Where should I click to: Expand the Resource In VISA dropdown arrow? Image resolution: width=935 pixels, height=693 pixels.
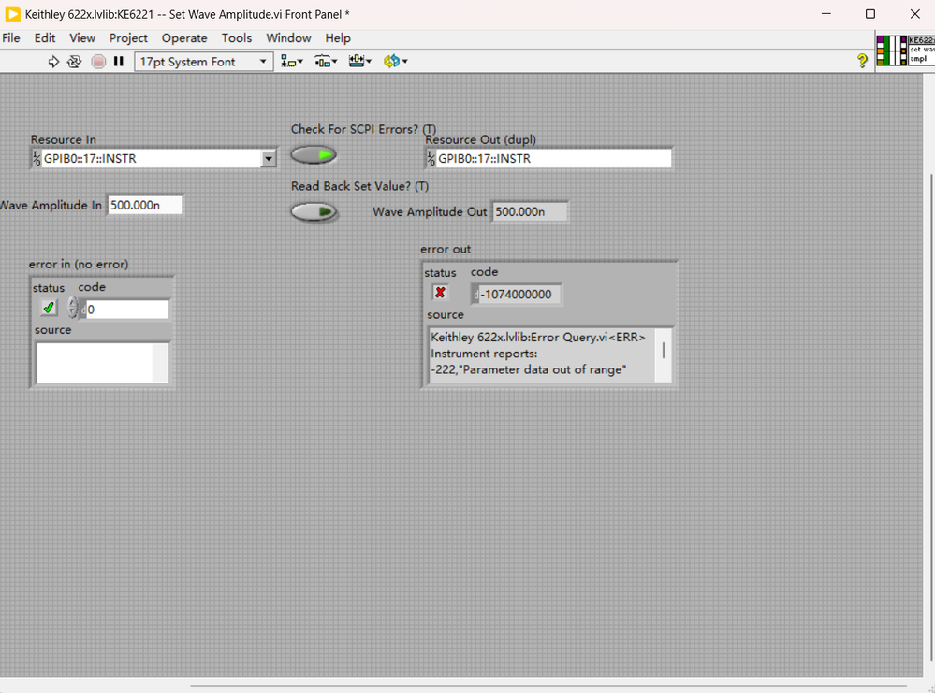click(x=269, y=158)
